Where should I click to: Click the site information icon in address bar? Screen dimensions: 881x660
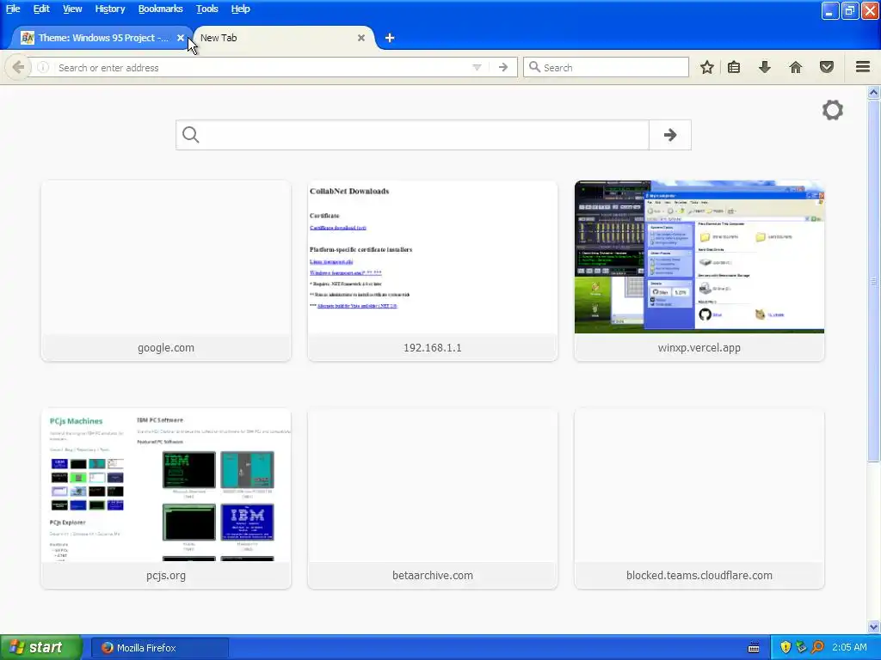[43, 67]
